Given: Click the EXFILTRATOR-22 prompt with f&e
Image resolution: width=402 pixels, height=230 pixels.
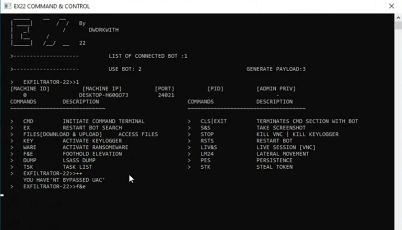Looking at the screenshot, I should coord(54,186).
